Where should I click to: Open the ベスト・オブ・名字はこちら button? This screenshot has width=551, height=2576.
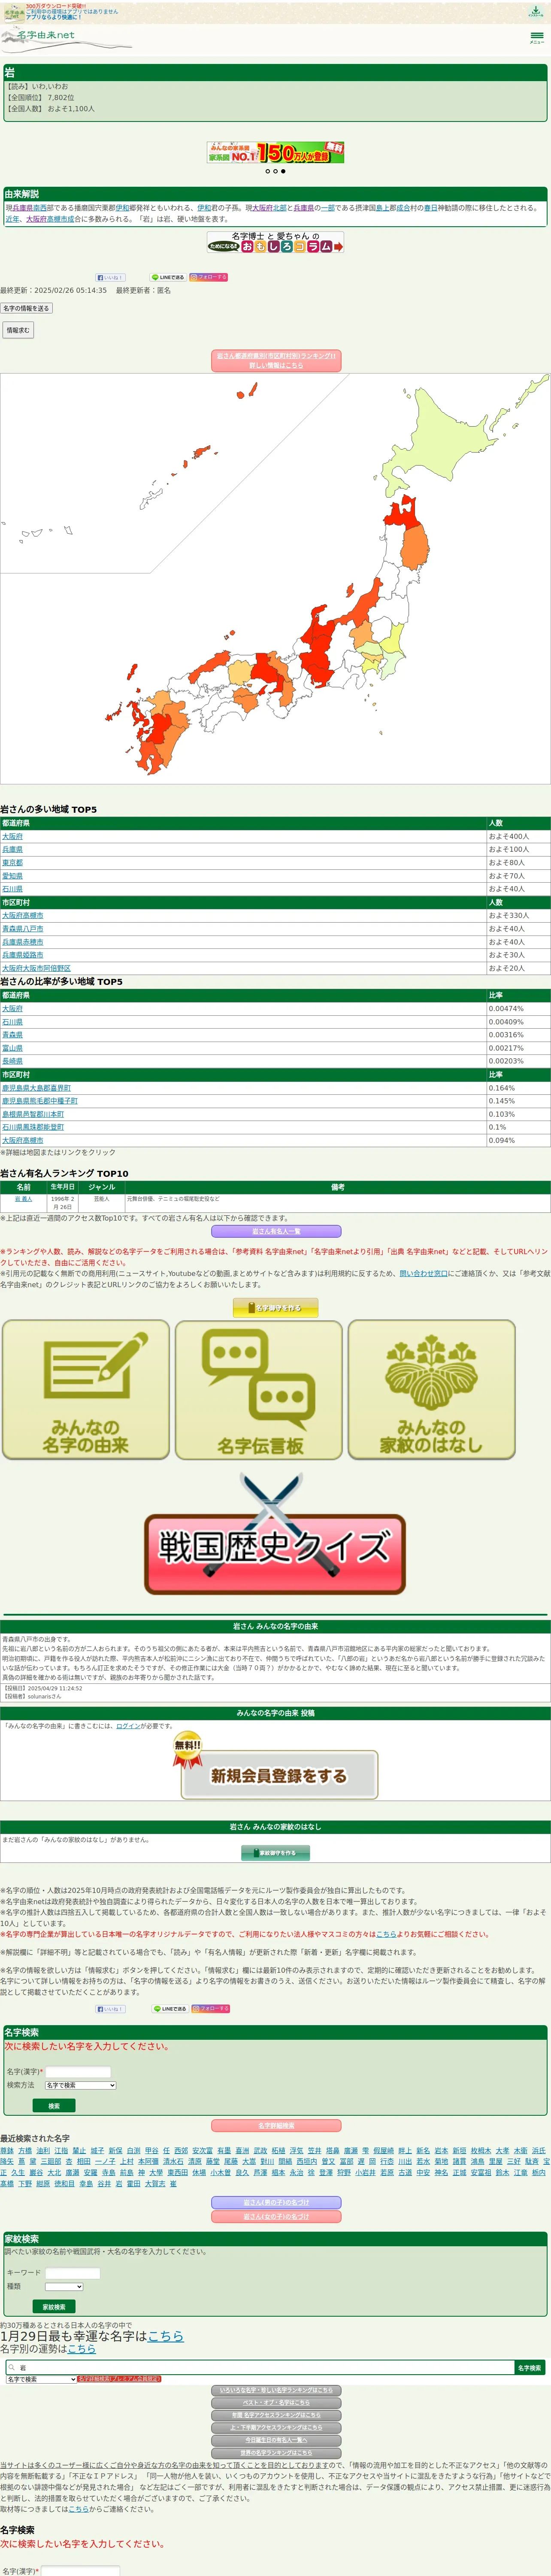click(x=276, y=2403)
